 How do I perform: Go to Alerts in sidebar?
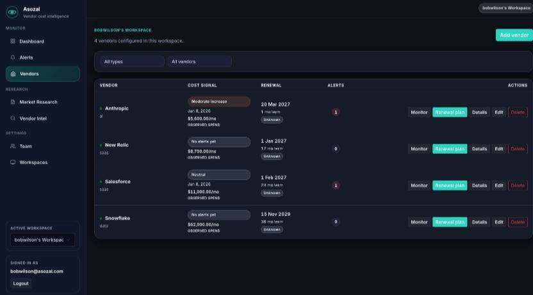[43, 58]
